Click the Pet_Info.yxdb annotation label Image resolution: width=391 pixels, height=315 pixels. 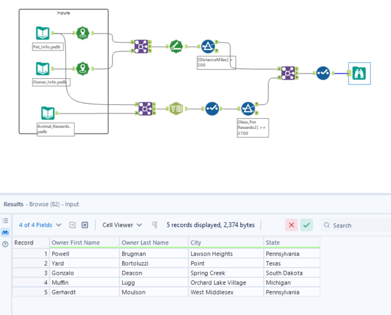[x=47, y=47]
